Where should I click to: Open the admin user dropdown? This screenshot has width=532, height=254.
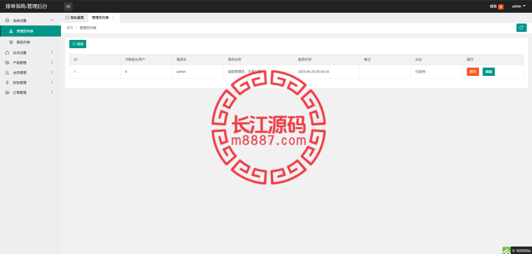[519, 6]
